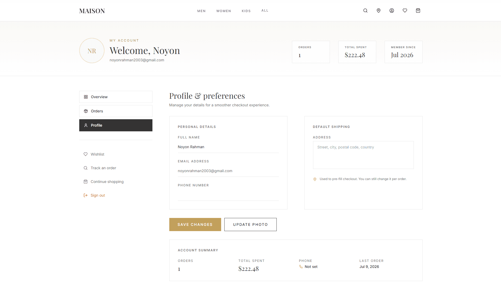Click the 'Profile & preferences' heading

pyautogui.click(x=207, y=96)
